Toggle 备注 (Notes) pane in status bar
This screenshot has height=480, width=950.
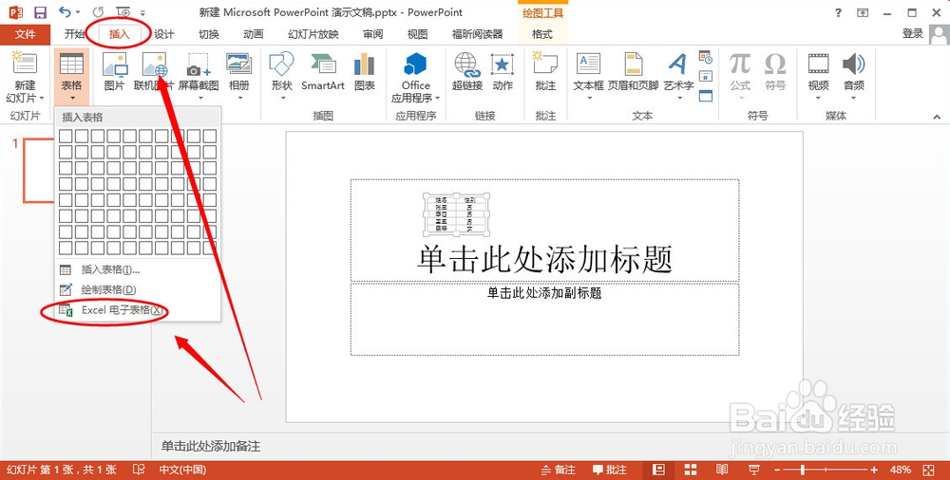coord(558,470)
